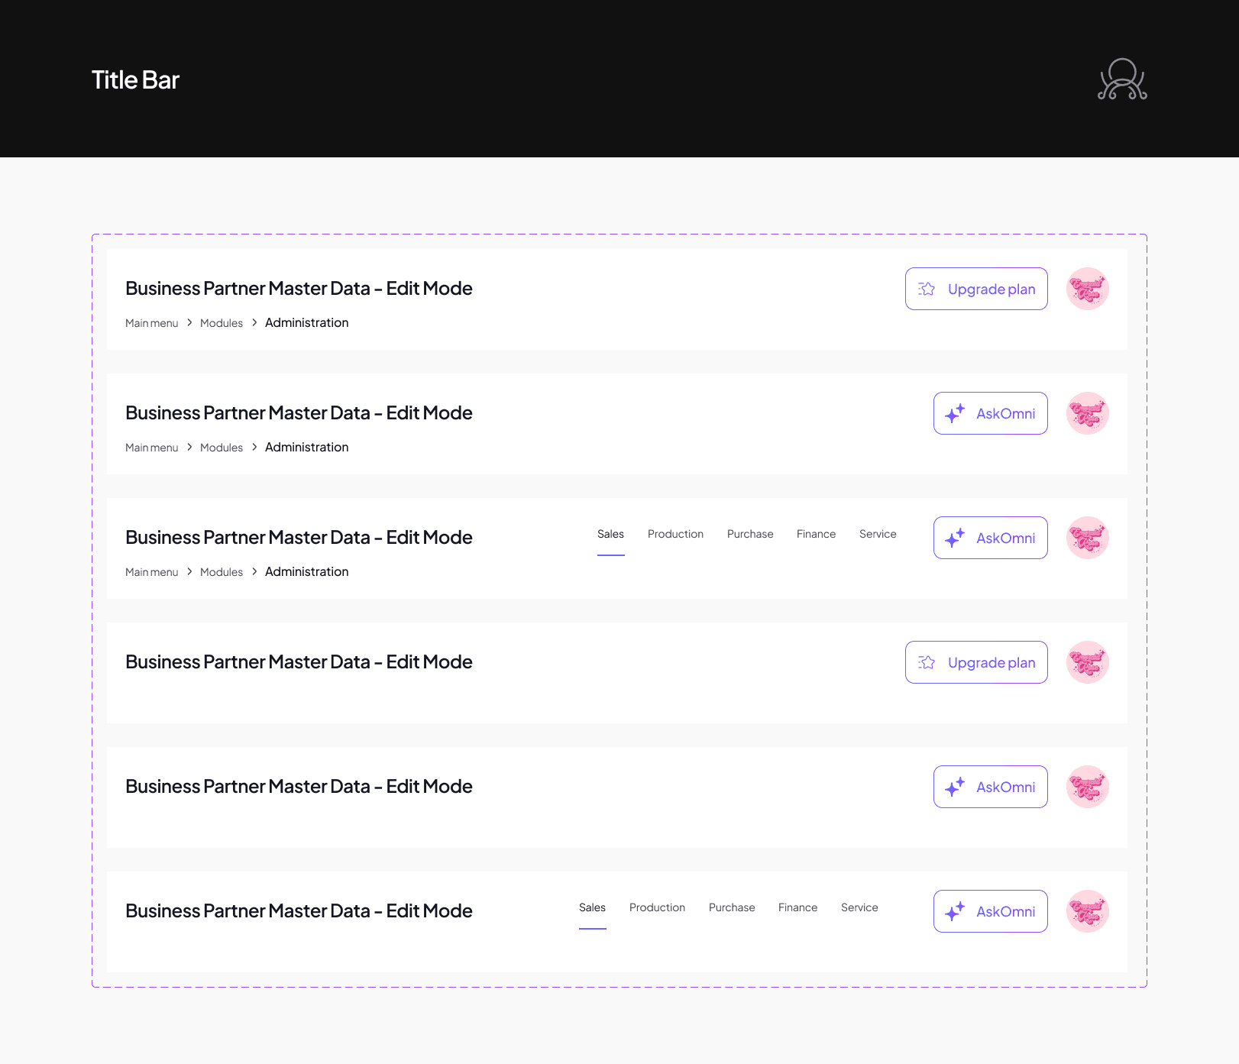1239x1064 pixels.
Task: Click the sparkle icon in the second row's AskOmni button
Action: click(x=955, y=413)
